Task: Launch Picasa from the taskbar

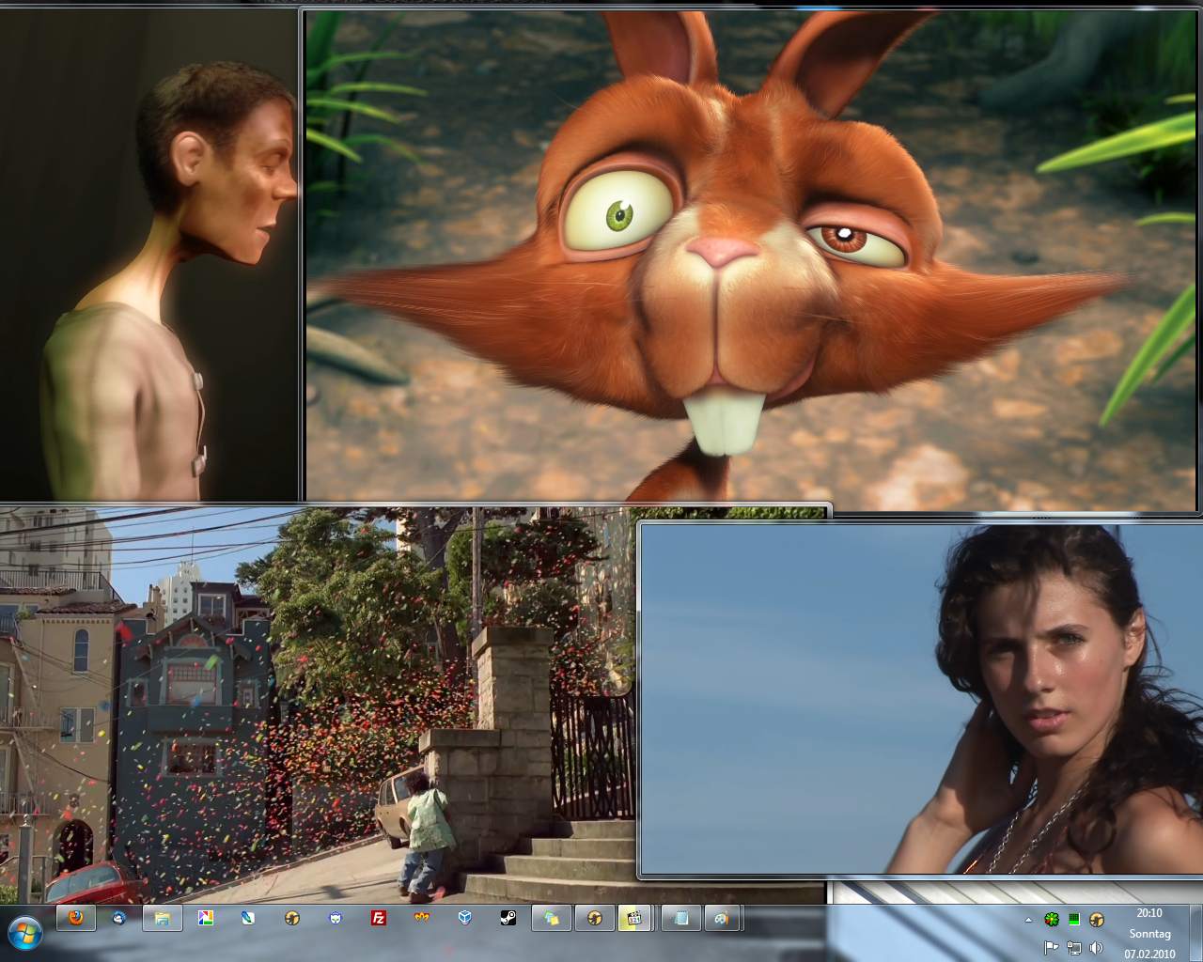Action: click(205, 918)
